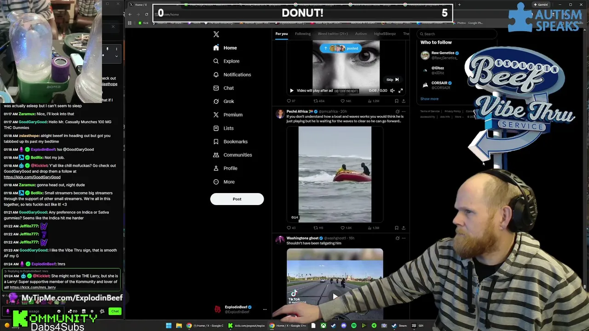Image resolution: width=589 pixels, height=331 pixels.
Task: Skip the video ad
Action: coord(392,80)
